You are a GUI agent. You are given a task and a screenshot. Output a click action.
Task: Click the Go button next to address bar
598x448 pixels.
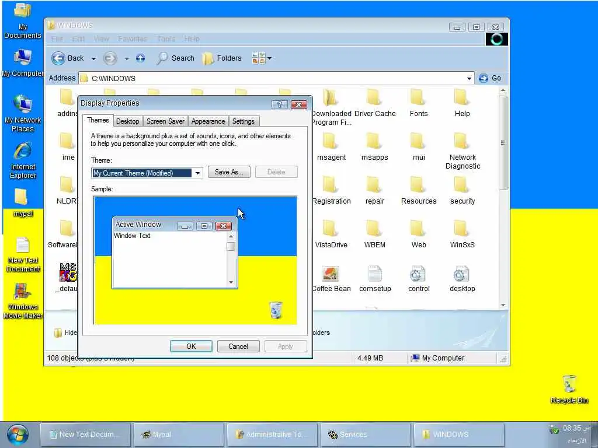(x=490, y=78)
